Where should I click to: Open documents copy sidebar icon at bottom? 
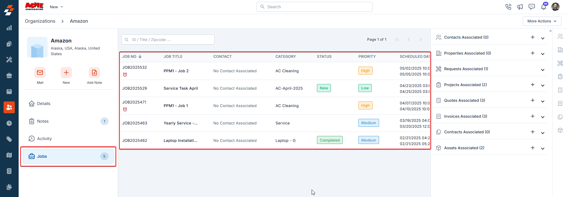point(9,187)
